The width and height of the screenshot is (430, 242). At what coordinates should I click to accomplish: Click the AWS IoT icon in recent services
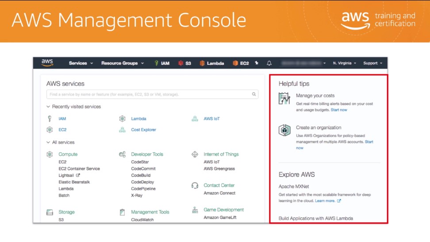pos(195,119)
